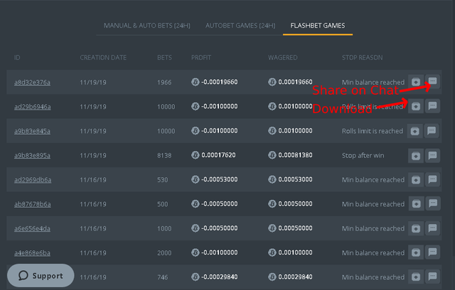The height and width of the screenshot is (290, 455).
Task: View game a6e656e4da
Action: pyautogui.click(x=32, y=228)
